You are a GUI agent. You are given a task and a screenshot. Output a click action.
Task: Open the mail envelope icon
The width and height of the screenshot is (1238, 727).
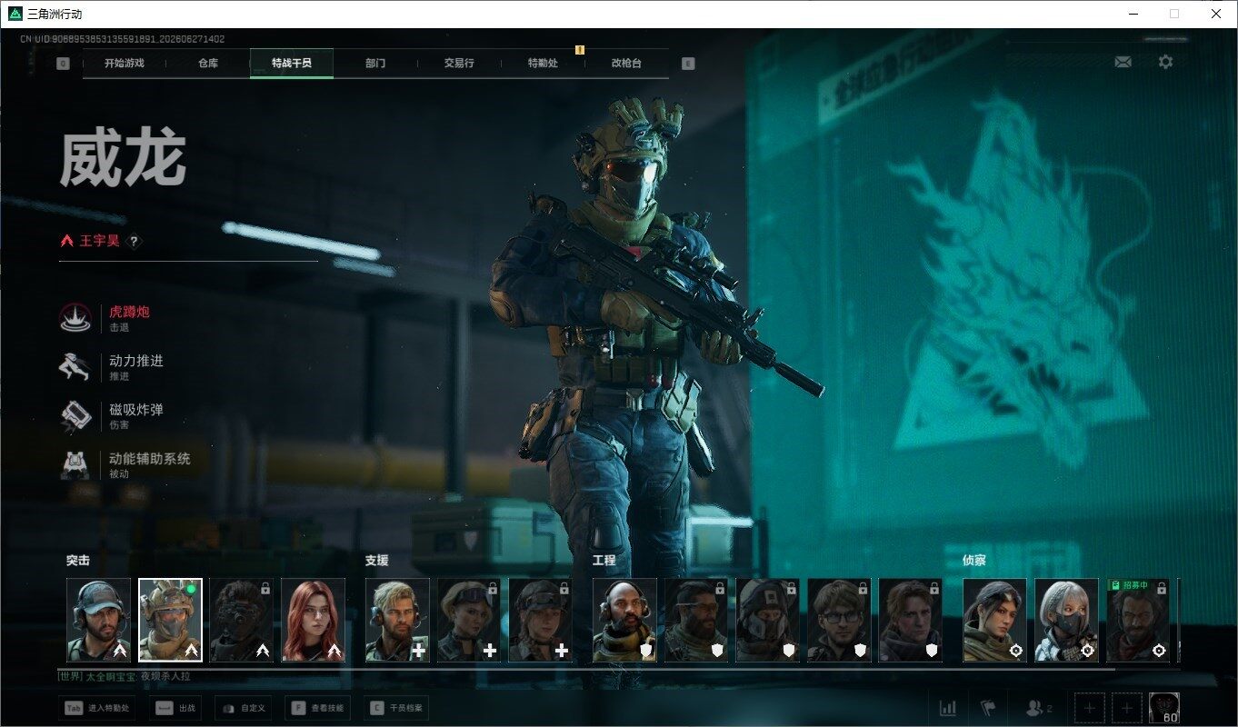tap(1123, 62)
